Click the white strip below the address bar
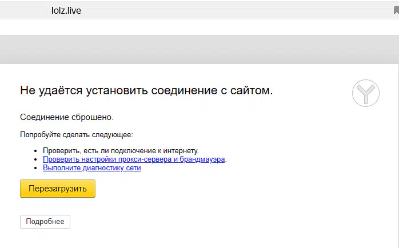The height and width of the screenshot is (248, 399). [199, 27]
